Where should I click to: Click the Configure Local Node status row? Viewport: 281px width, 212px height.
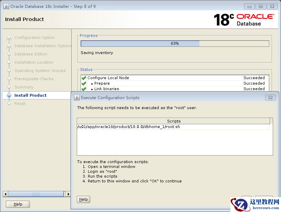pyautogui.click(x=175, y=78)
